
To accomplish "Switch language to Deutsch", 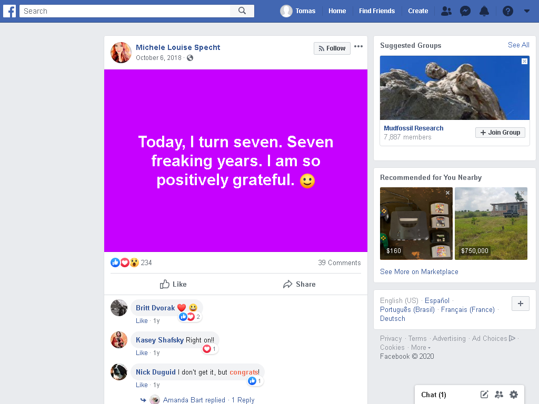I will [393, 318].
